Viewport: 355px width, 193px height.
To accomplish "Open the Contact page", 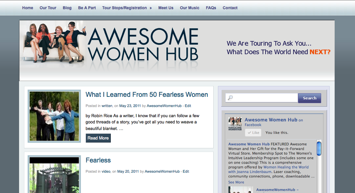I will point(230,8).
